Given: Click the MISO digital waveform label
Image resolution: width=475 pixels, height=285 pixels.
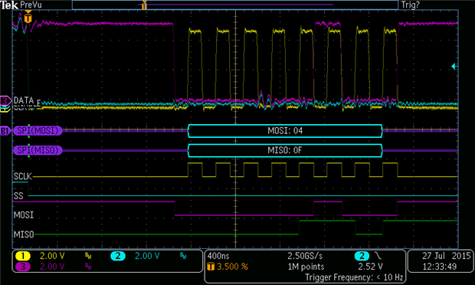Looking at the screenshot, I should tap(23, 234).
